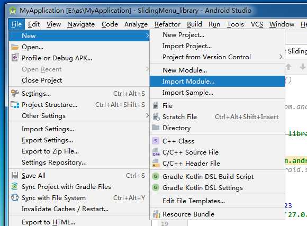The height and width of the screenshot is (226, 307).
Task: Click the Project Structure icon
Action: 15,105
